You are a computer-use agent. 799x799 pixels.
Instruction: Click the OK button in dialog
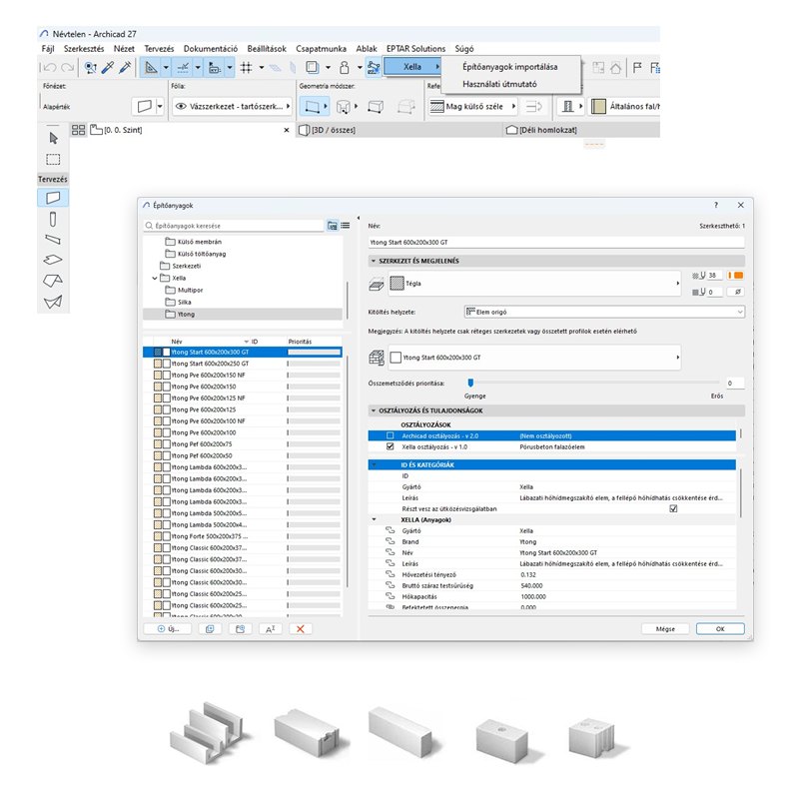coord(720,629)
